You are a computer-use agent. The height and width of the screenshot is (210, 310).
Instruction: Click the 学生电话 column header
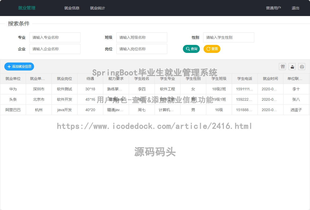[x=245, y=79]
